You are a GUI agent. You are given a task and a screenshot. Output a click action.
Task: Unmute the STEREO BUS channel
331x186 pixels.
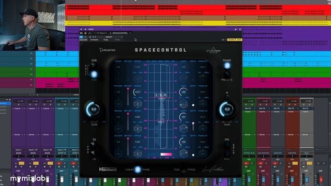pos(246,163)
